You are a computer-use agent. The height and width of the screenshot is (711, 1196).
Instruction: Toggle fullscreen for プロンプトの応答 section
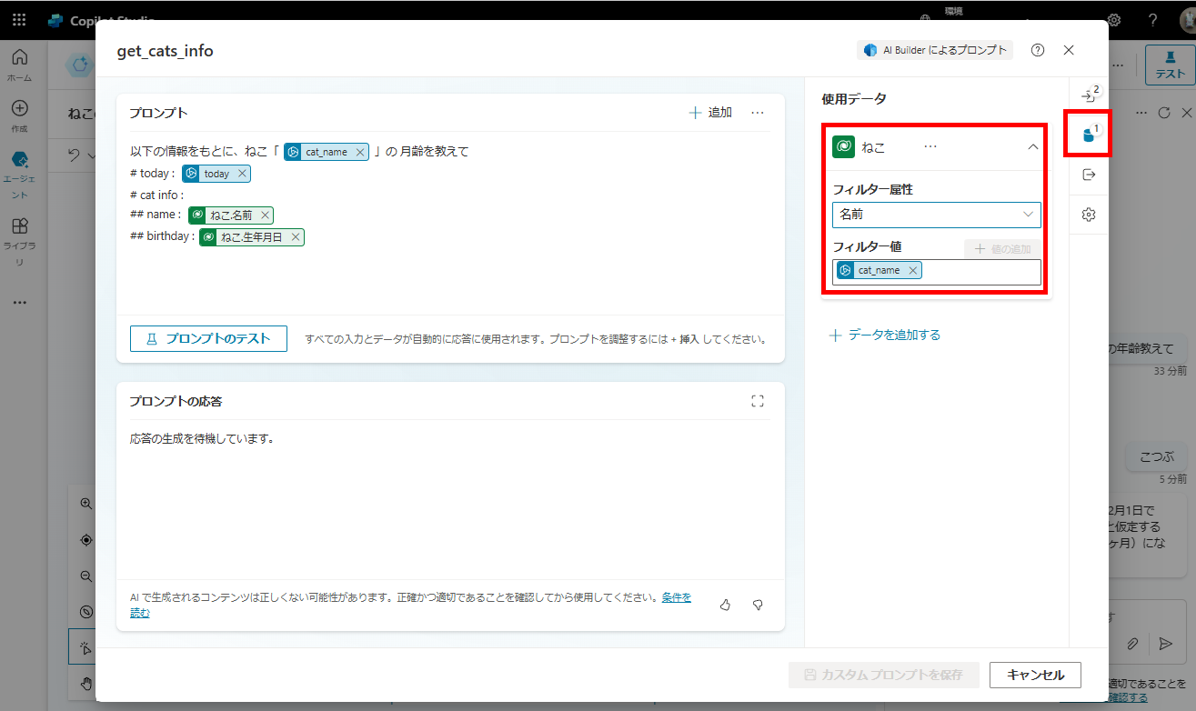click(x=758, y=401)
